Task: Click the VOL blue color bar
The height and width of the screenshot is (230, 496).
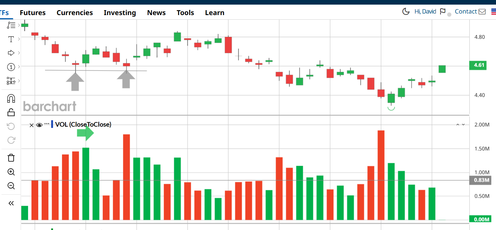Action: click(52, 124)
